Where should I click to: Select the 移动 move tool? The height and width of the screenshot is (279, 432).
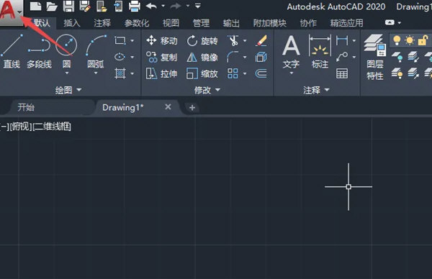point(162,41)
